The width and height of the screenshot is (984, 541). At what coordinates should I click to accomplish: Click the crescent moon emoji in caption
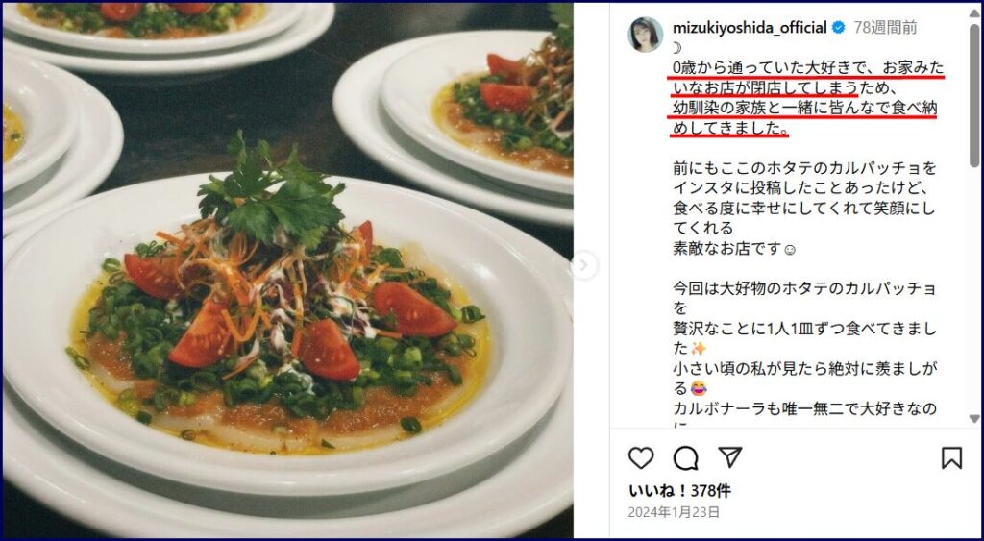(676, 48)
